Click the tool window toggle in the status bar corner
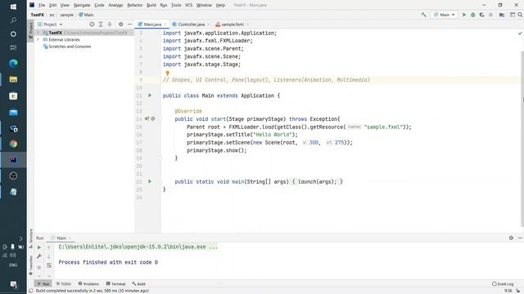Screen dimensions: 524x294 tap(31, 291)
